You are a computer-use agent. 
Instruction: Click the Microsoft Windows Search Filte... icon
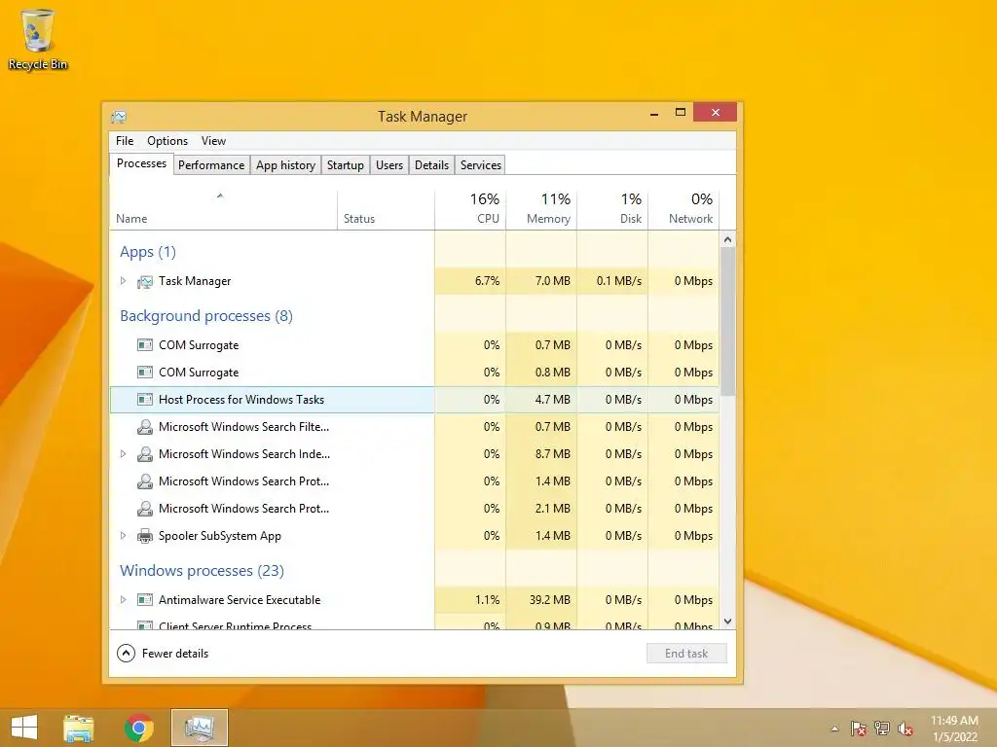145,427
